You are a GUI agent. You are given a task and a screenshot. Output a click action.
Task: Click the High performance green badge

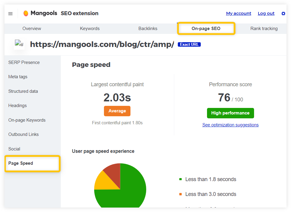pos(230,113)
